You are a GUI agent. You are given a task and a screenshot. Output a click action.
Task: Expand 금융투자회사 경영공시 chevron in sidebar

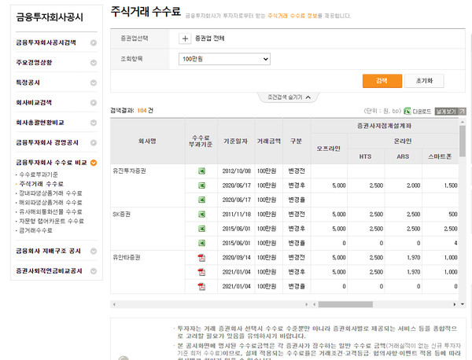click(94, 143)
